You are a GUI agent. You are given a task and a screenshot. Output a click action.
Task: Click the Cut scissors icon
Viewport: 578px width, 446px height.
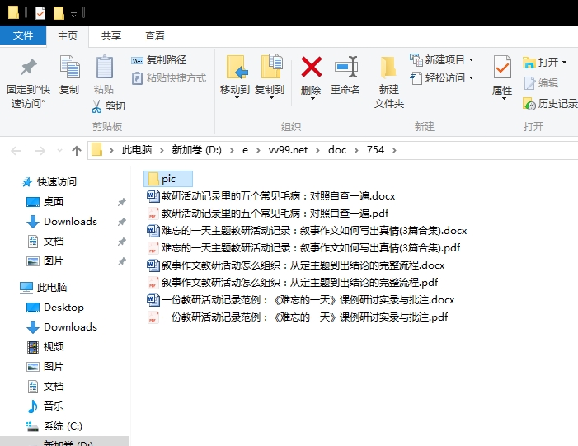(96, 106)
